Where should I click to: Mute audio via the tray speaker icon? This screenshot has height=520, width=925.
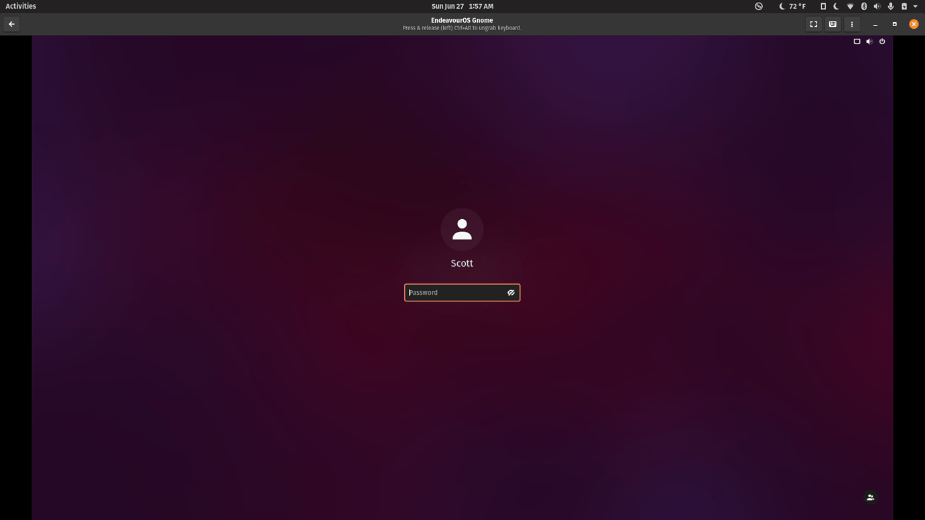tap(877, 6)
